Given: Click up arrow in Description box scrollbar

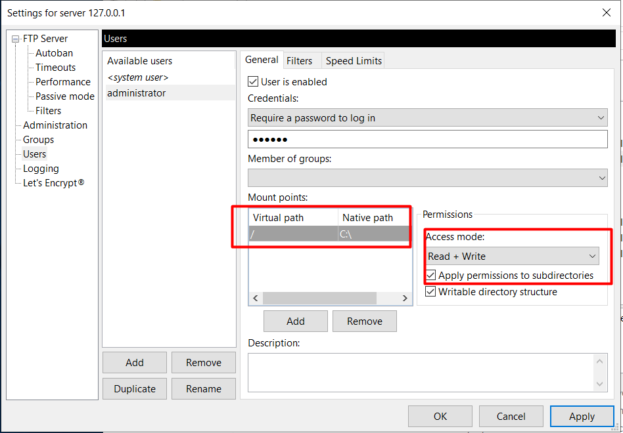Looking at the screenshot, I should (599, 361).
